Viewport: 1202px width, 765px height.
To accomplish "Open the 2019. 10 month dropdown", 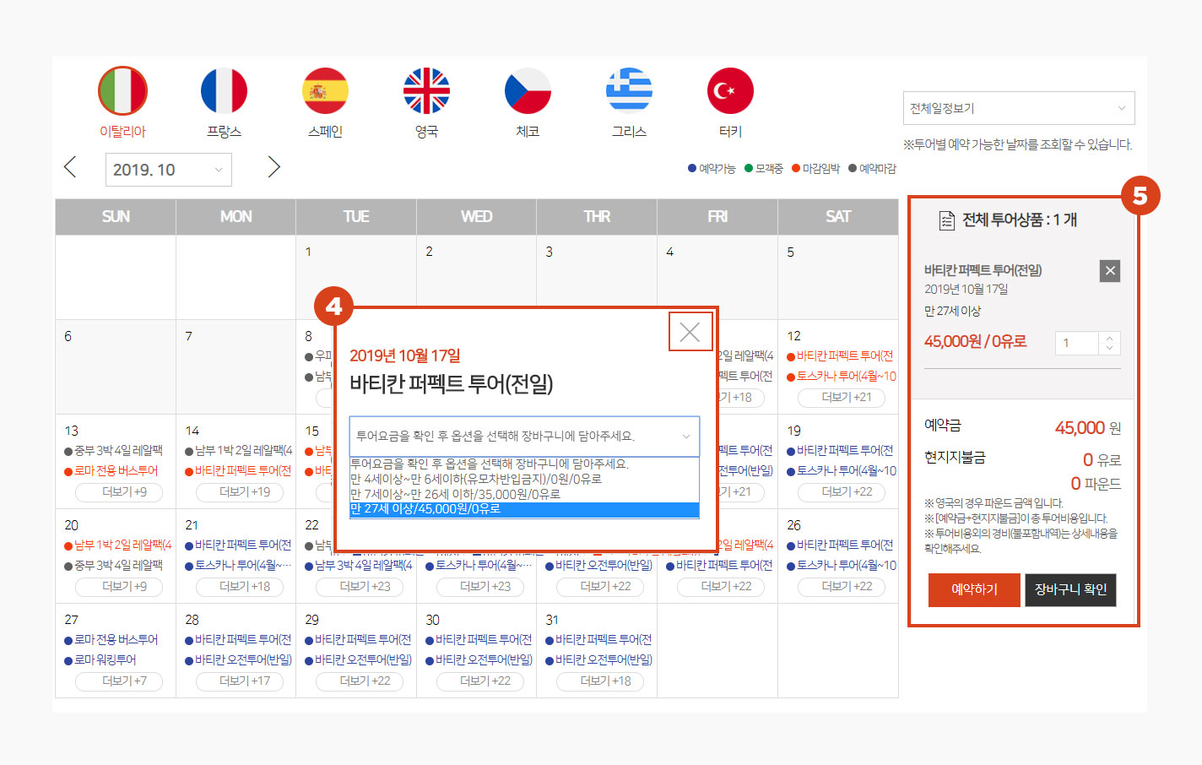I will 169,170.
